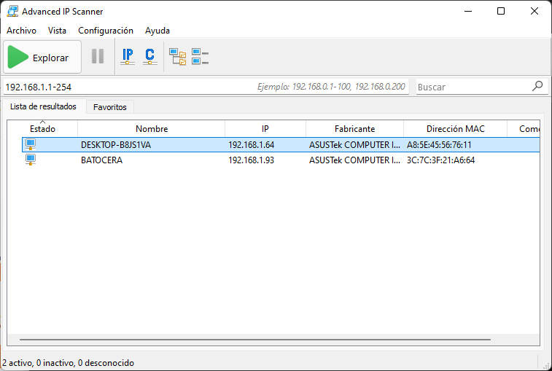
Task: Sort by the Dirección MAC column header
Action: 455,129
